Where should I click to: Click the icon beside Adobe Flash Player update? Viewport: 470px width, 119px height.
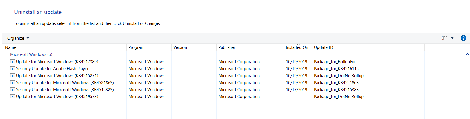point(13,68)
